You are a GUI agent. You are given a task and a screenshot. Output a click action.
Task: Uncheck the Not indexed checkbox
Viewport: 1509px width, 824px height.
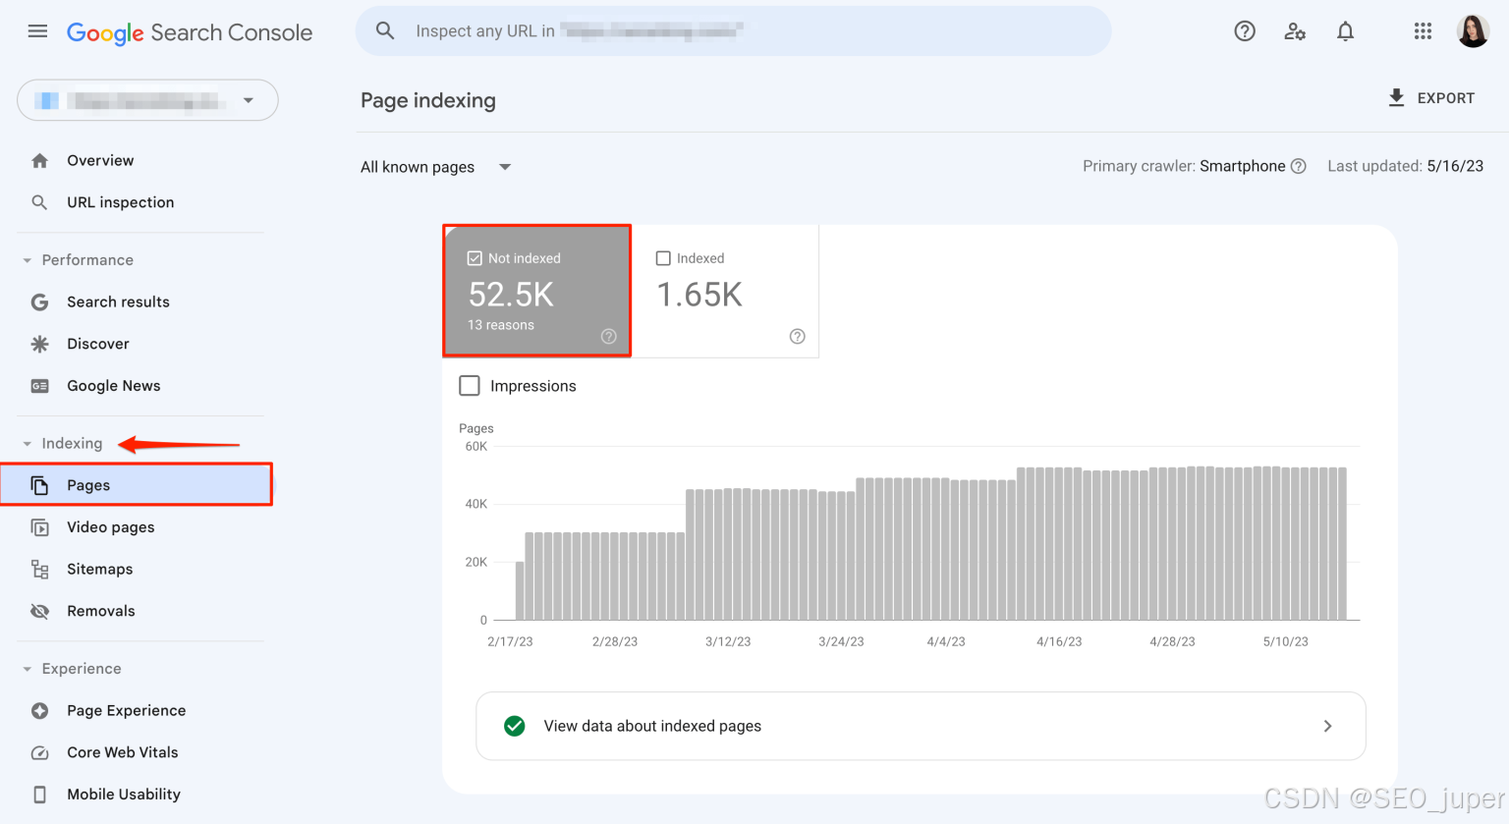475,258
